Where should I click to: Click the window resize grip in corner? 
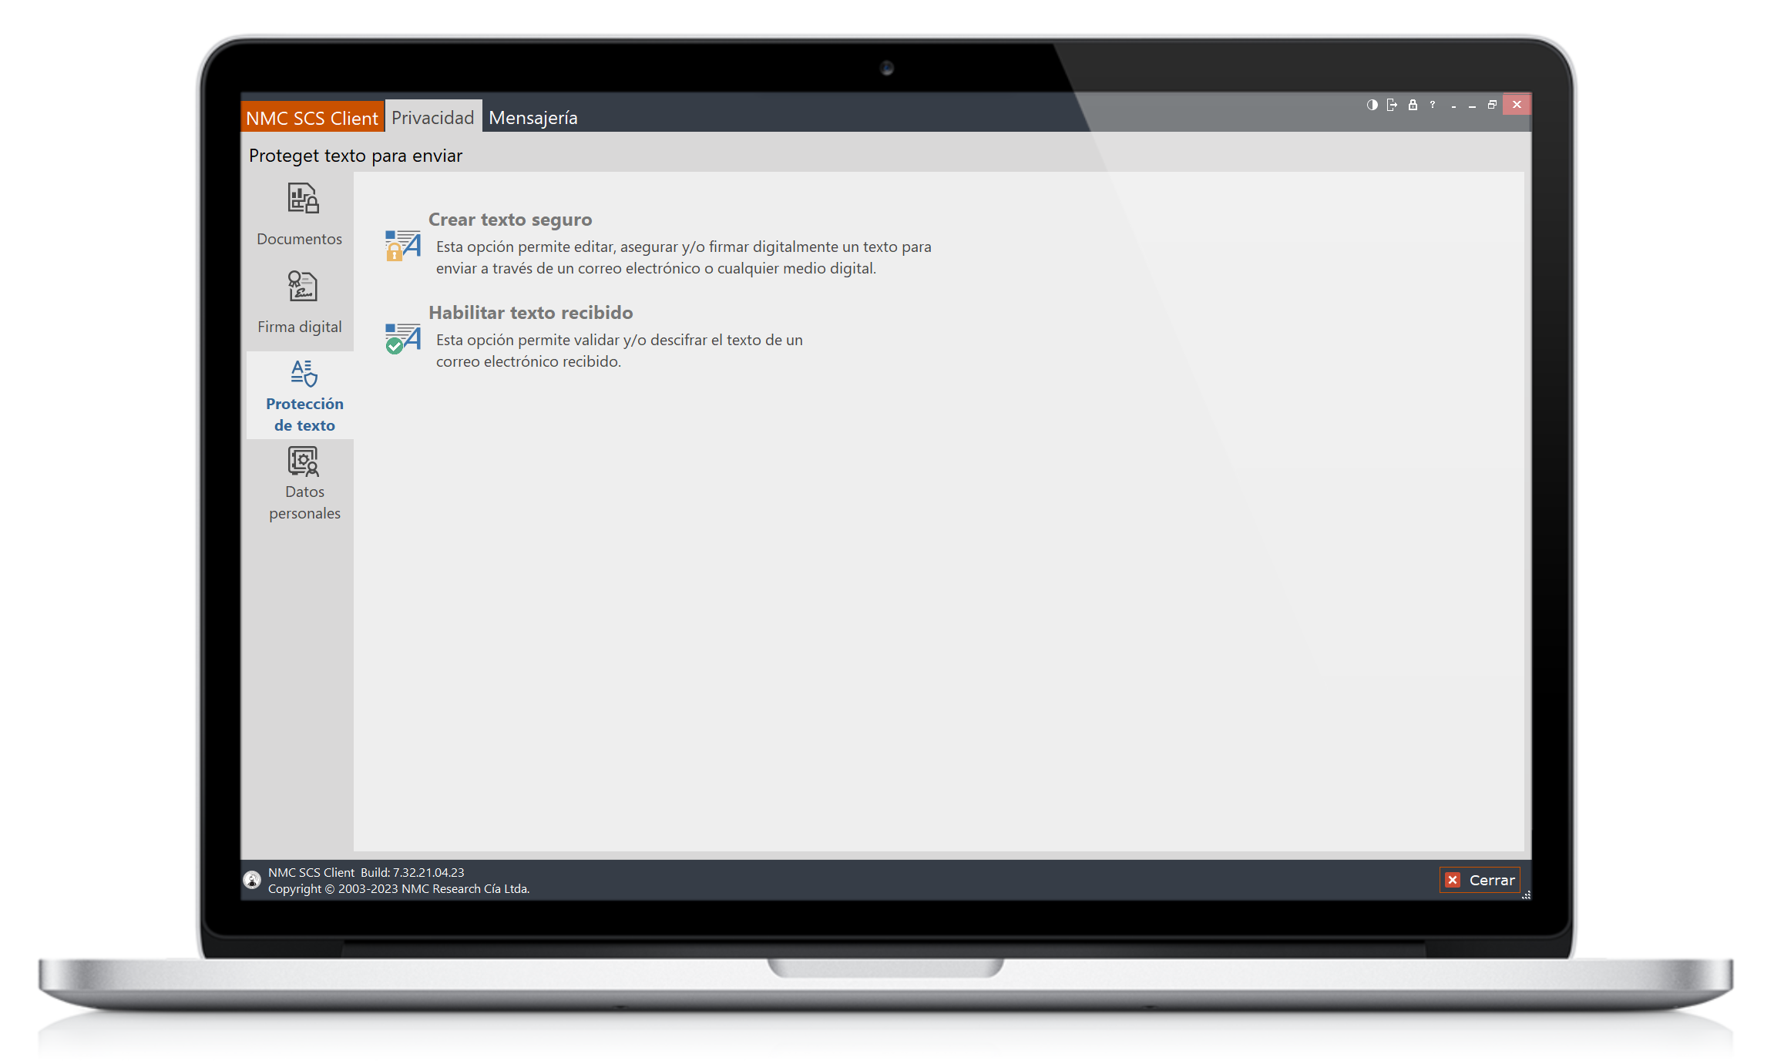click(1526, 894)
